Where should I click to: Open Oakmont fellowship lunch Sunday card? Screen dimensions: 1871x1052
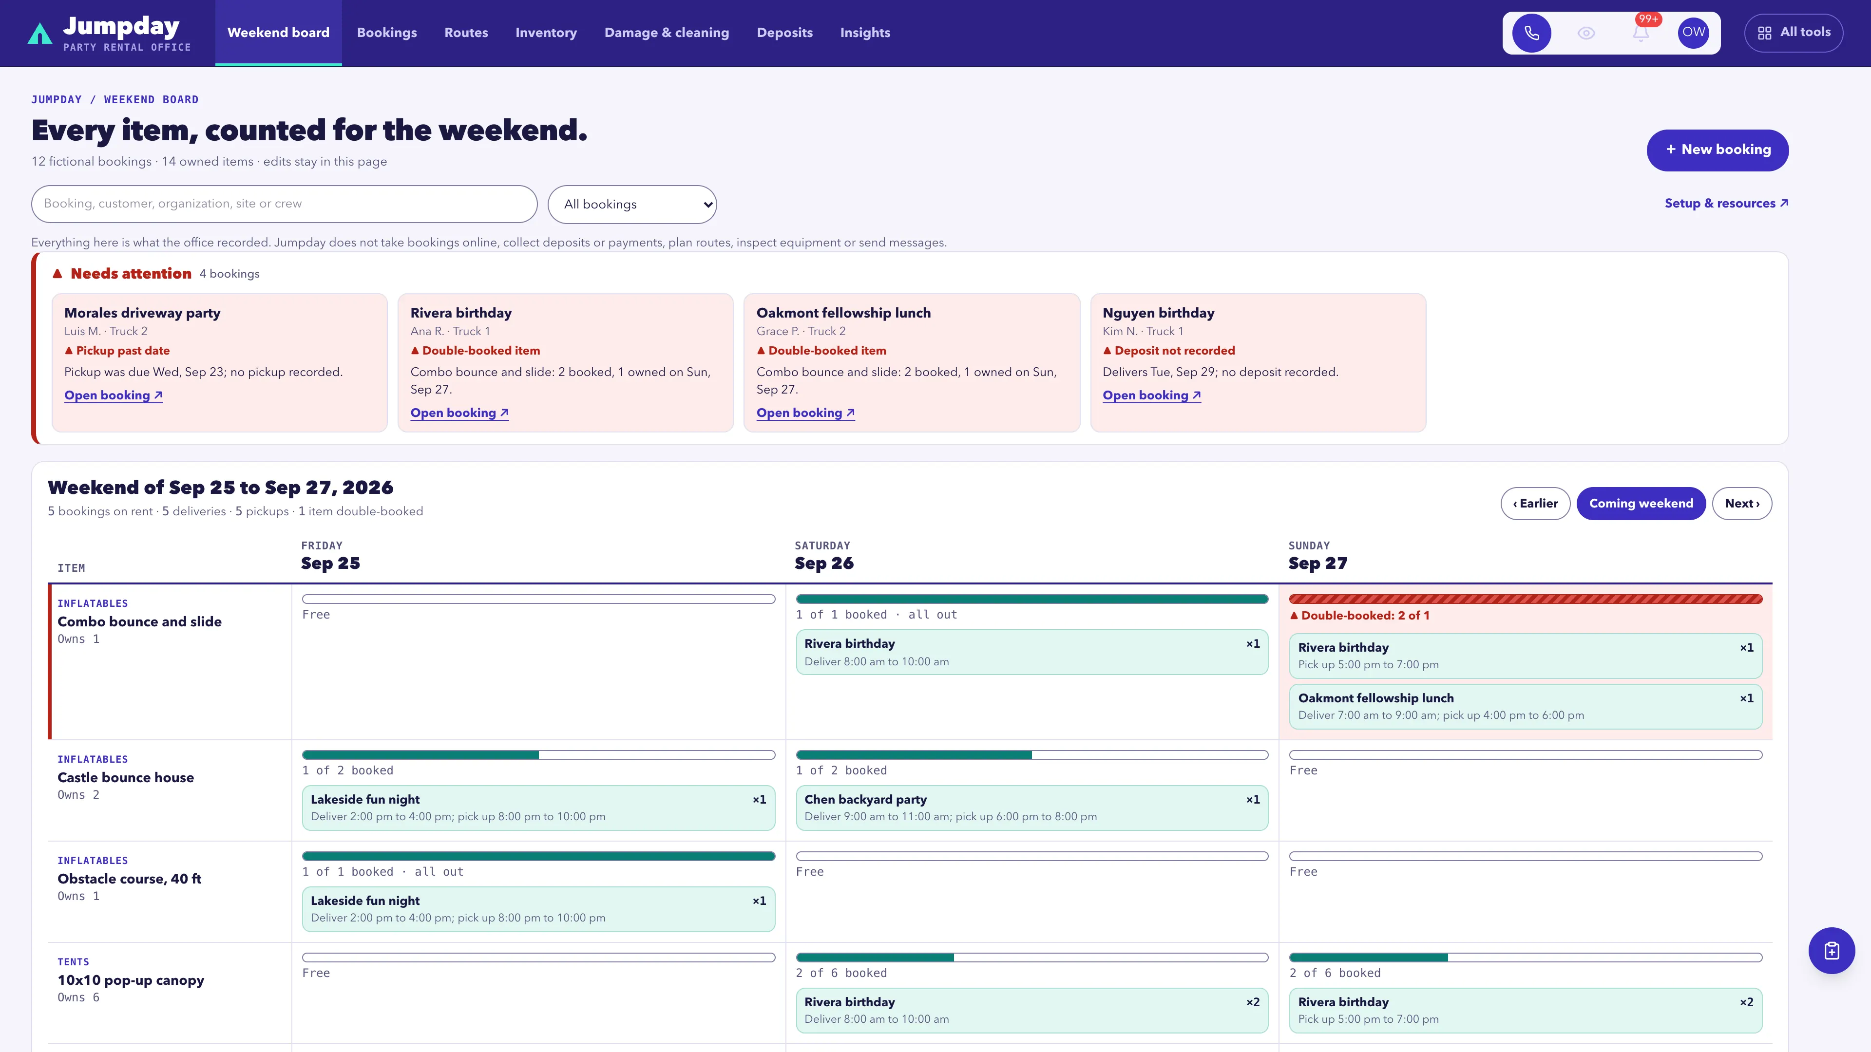pos(1525,706)
